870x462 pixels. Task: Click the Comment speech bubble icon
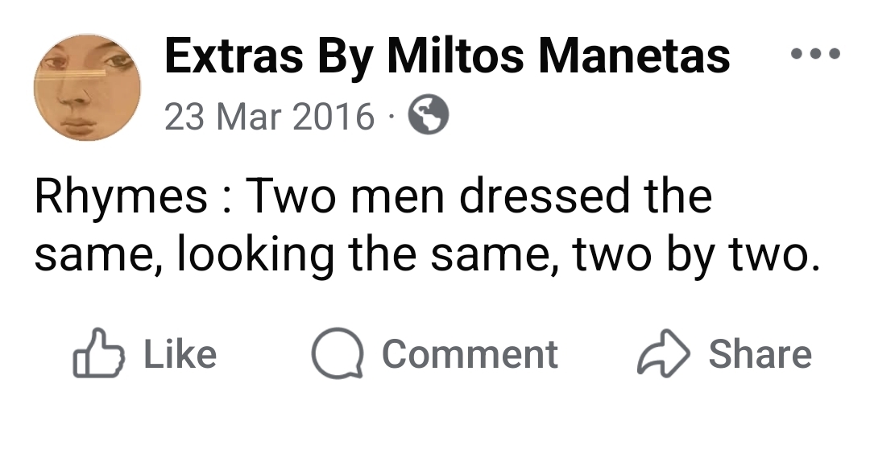pos(337,354)
